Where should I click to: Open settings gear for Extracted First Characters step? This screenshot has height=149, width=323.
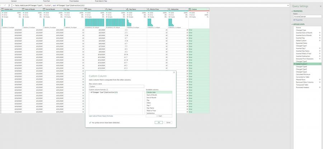pos(320,59)
